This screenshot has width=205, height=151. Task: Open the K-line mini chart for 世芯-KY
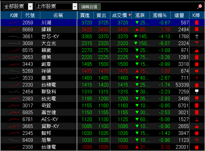point(14,37)
